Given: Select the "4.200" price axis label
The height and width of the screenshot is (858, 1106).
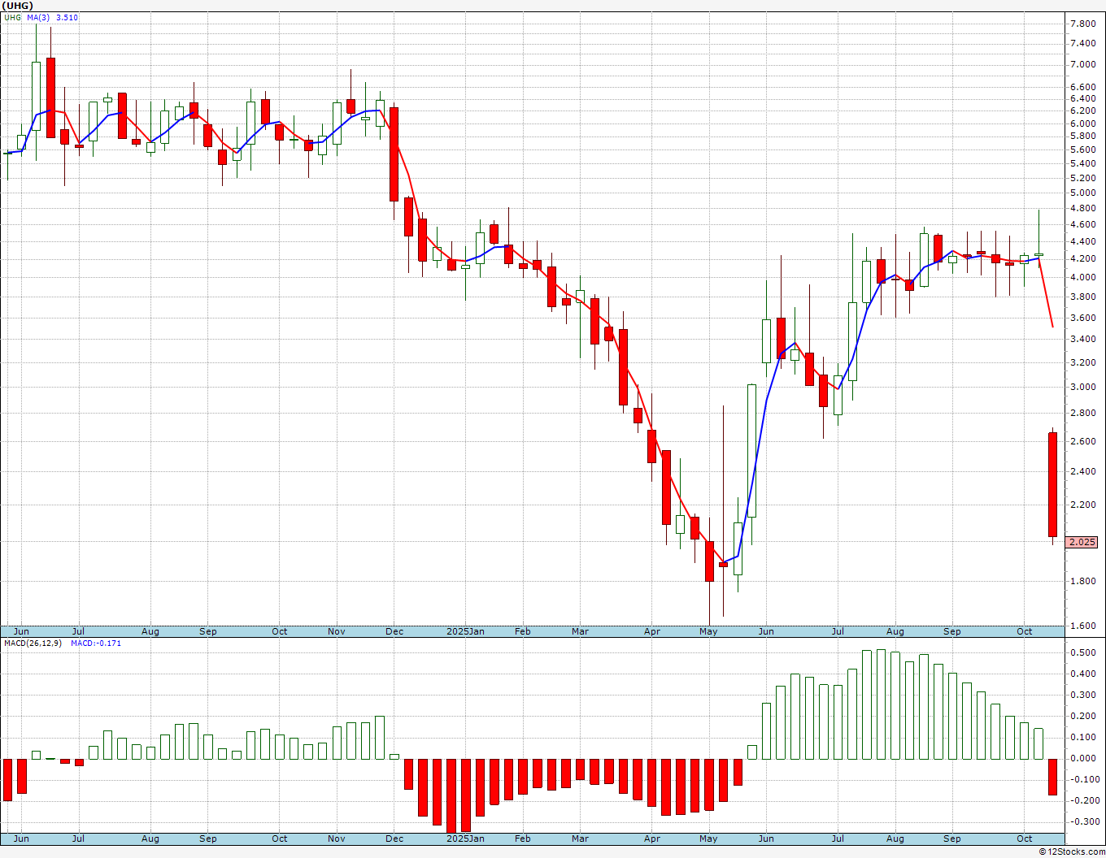Looking at the screenshot, I should 1082,258.
